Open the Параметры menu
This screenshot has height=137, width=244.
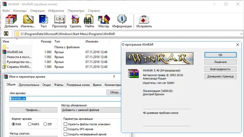click(76, 11)
